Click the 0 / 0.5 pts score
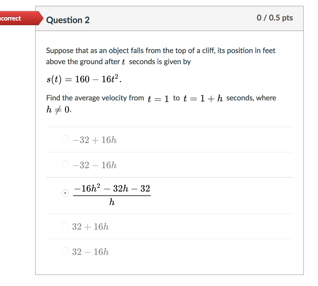Screen dimensions: 318x286 tap(275, 18)
